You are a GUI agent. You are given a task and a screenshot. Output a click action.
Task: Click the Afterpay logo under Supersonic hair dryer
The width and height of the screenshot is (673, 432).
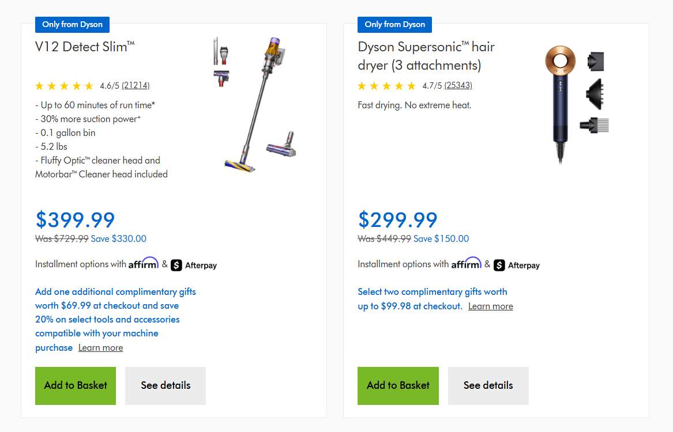(x=516, y=266)
